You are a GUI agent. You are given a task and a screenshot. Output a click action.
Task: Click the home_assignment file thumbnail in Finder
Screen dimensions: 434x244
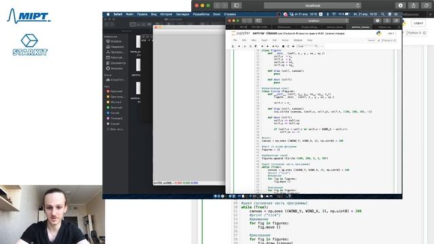click(x=138, y=41)
